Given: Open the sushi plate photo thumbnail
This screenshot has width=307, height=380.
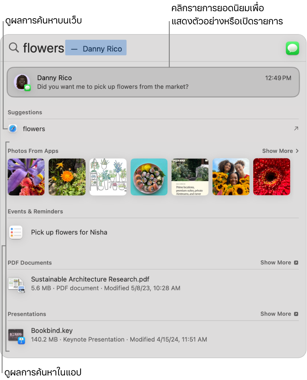Looking at the screenshot, I should click(x=149, y=177).
